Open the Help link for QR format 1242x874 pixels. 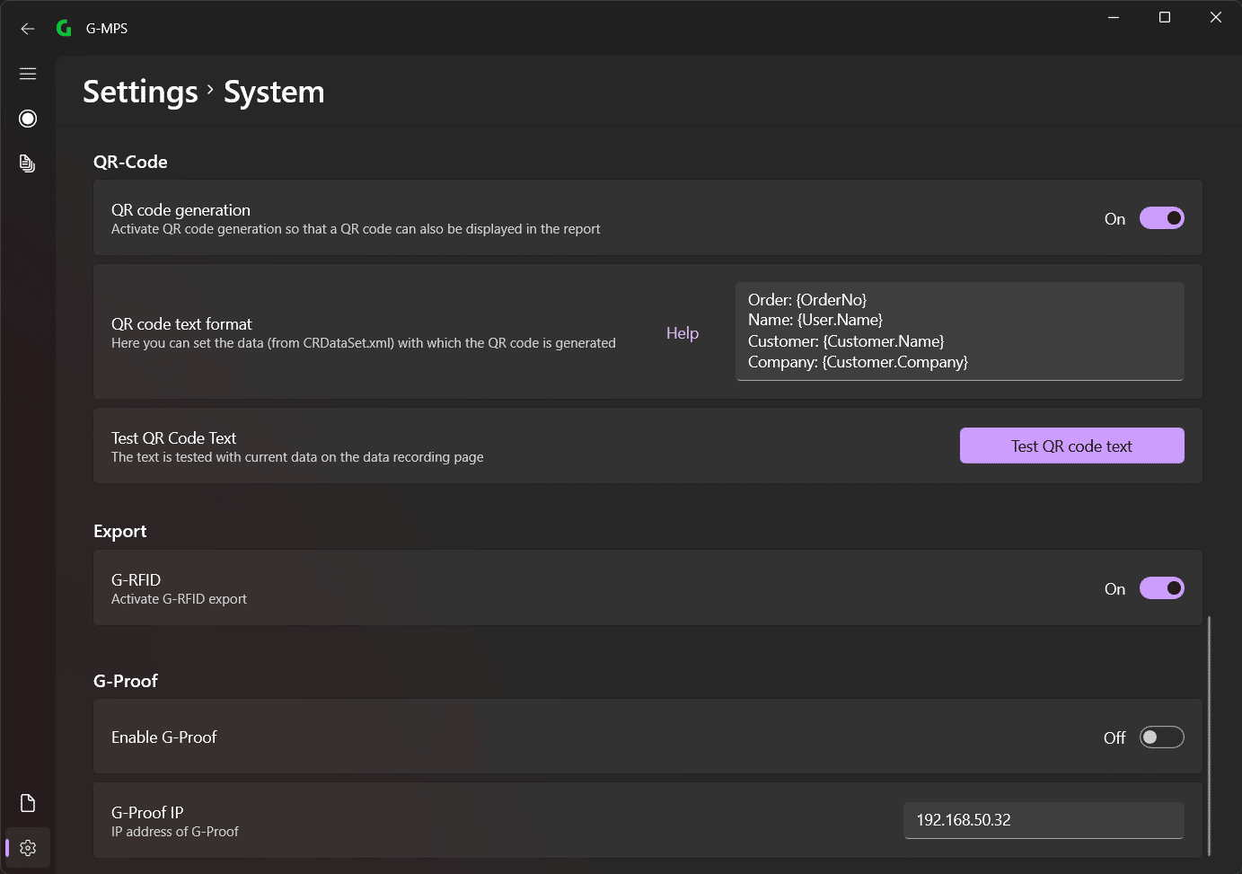pos(683,333)
